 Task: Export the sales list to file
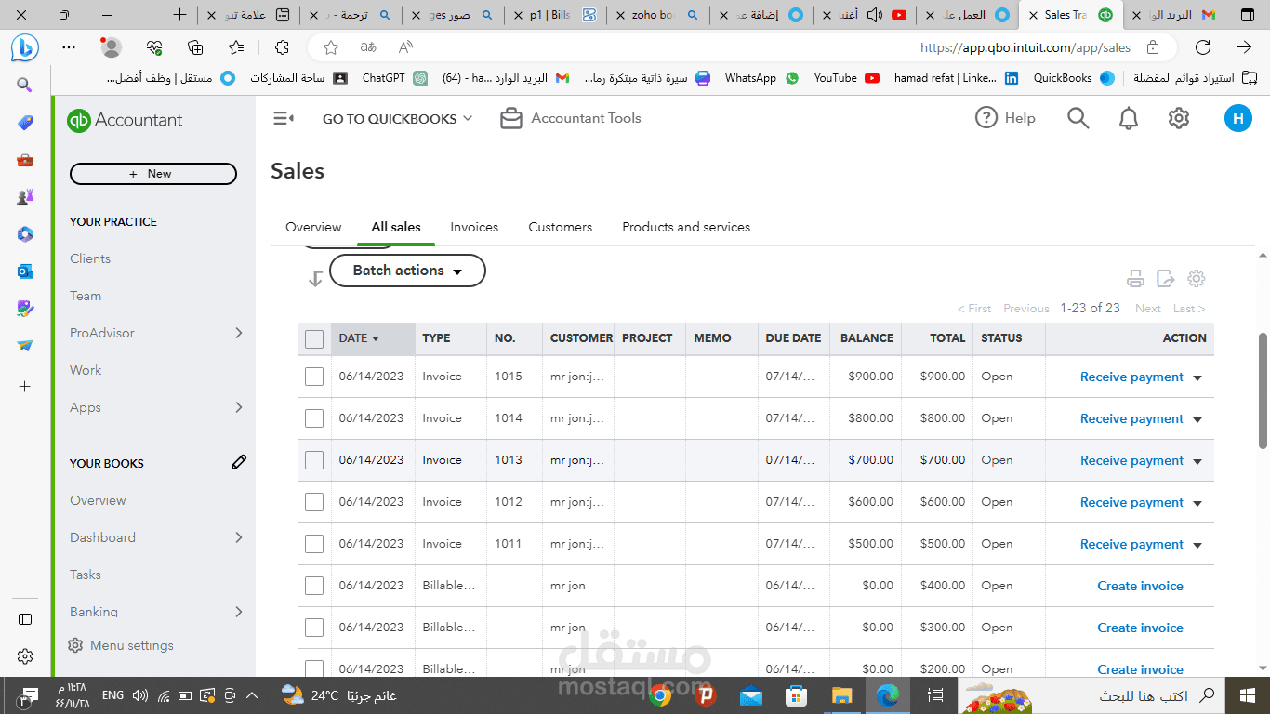coord(1166,279)
